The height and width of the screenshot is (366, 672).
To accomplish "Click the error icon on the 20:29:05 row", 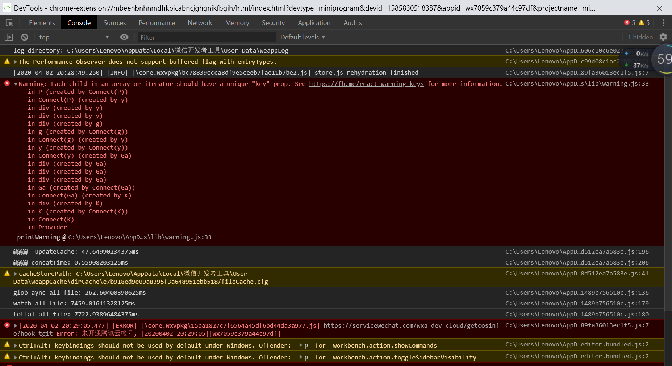I will coord(7,325).
